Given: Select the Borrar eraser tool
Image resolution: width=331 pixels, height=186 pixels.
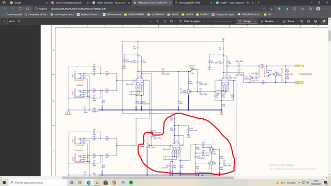Looking at the screenshot, I should (289, 21).
